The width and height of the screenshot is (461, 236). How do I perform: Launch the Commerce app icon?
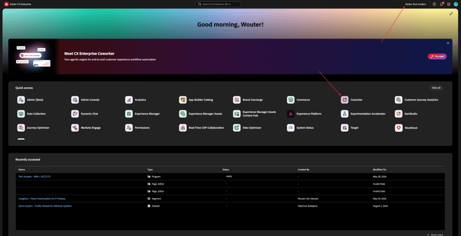291,100
